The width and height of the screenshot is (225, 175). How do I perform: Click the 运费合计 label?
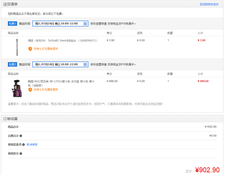(x=13, y=136)
